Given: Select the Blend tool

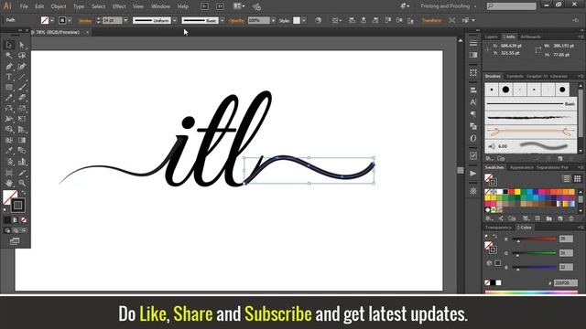Looking at the screenshot, I should coord(22,151).
